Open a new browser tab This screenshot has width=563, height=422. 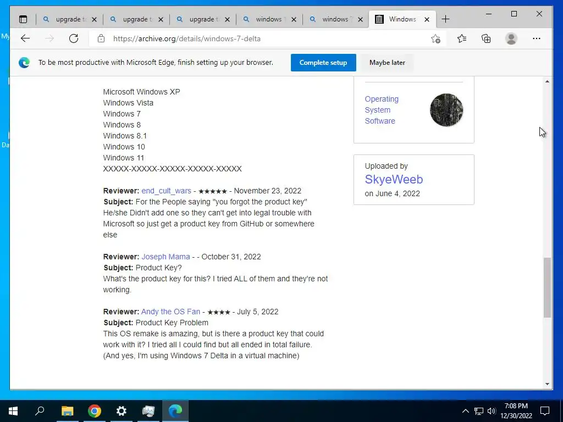[445, 19]
